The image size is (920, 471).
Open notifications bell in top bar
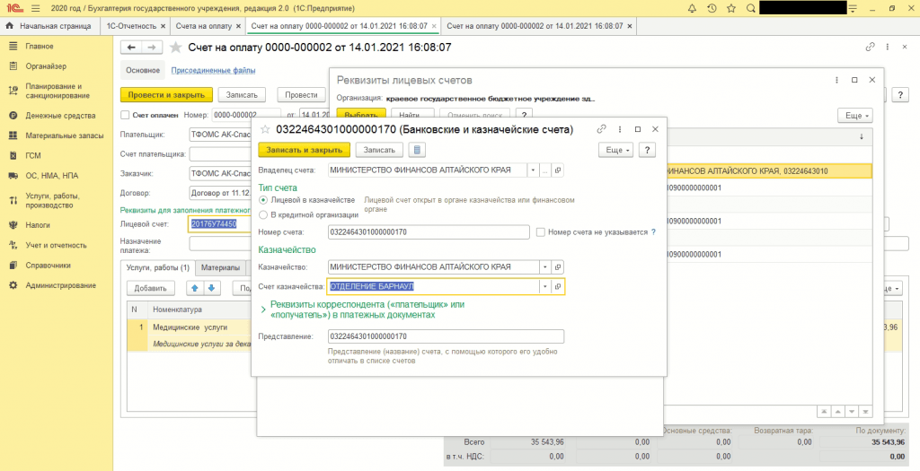coord(692,8)
